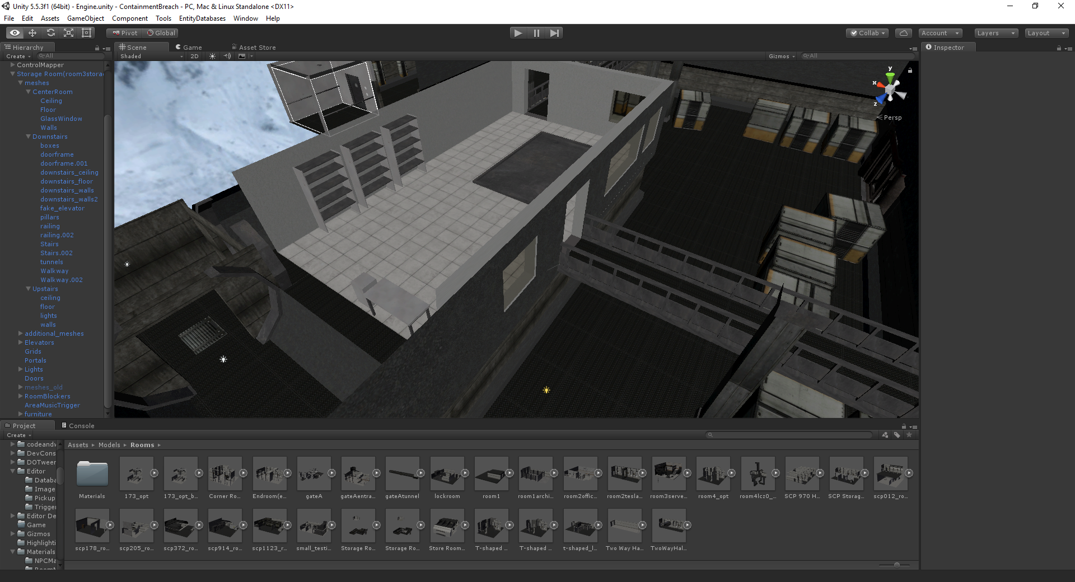This screenshot has width=1075, height=582.
Task: Lock the Hierarchy panel
Action: (97, 48)
